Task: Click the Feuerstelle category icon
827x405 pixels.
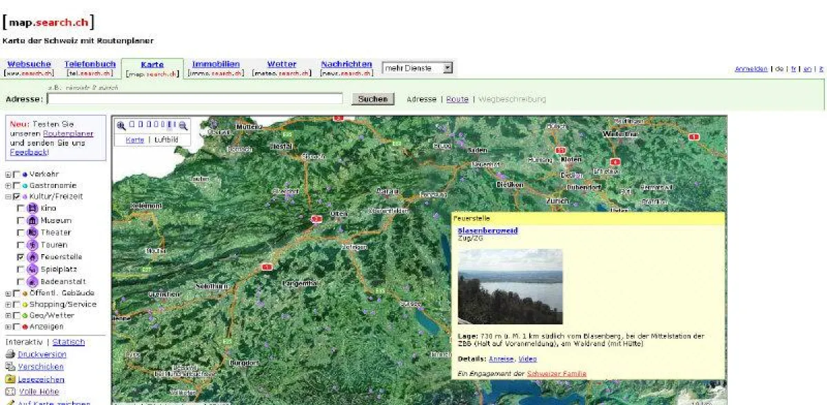Action: [x=32, y=257]
